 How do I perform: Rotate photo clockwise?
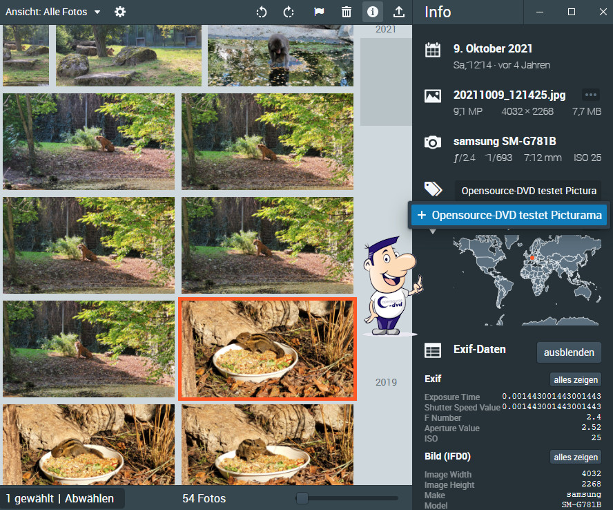click(x=289, y=12)
